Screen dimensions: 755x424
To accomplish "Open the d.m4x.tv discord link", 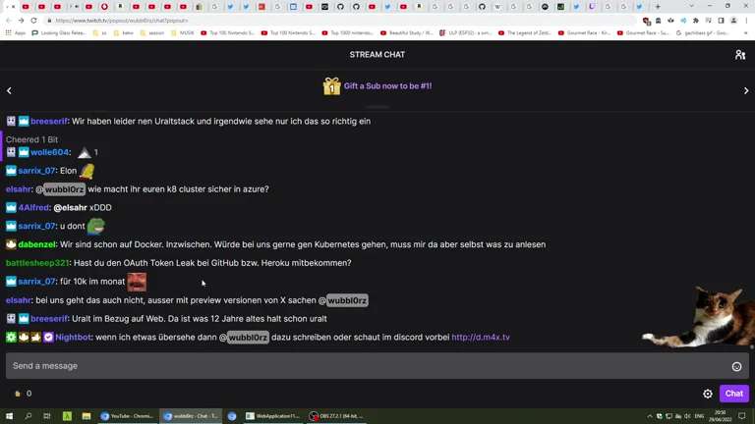I will click(x=481, y=337).
